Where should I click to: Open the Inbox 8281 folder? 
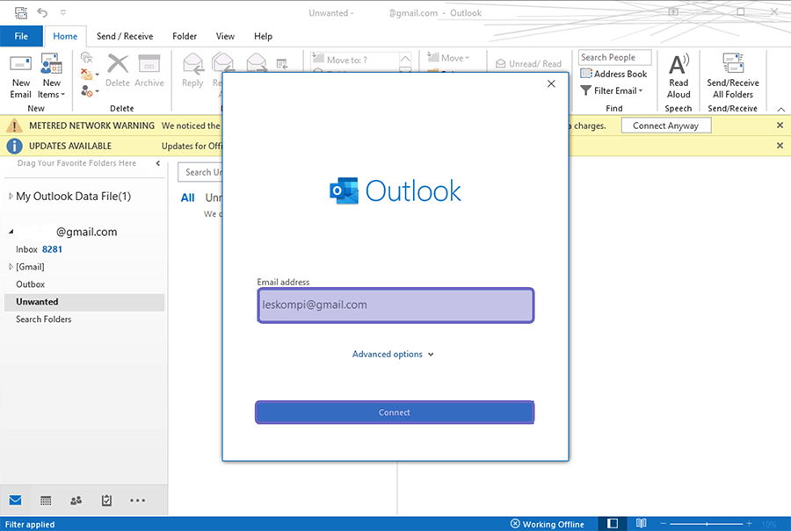(39, 249)
